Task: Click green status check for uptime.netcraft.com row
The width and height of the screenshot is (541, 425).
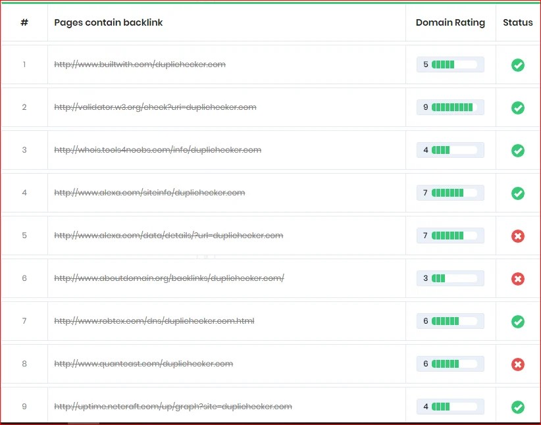Action: coord(518,407)
